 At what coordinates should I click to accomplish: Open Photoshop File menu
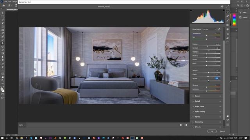click(5, 2)
